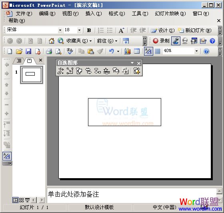Open Print Preview magnifier icon
224x213 pixels.
point(58,51)
